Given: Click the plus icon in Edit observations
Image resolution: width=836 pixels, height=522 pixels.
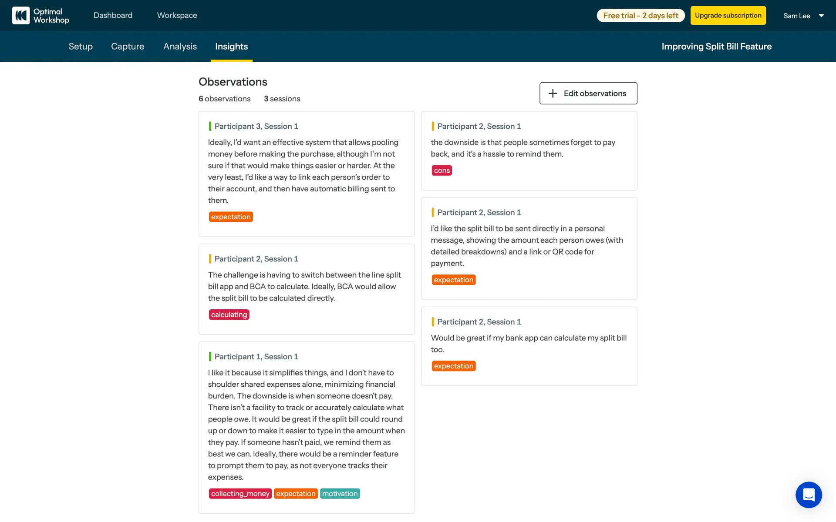Looking at the screenshot, I should (x=553, y=94).
